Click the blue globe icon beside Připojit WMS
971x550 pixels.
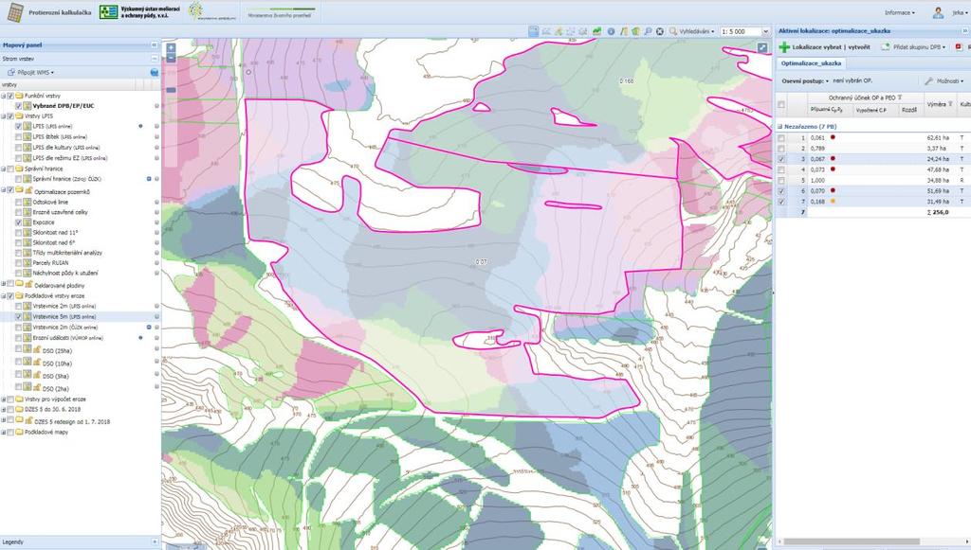155,72
